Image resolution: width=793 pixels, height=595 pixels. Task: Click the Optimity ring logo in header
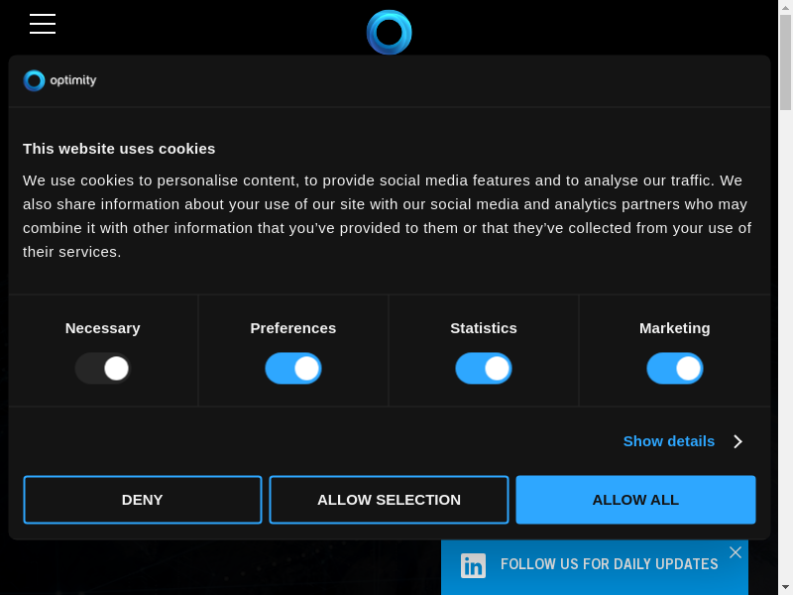point(389,32)
